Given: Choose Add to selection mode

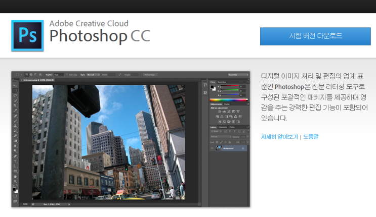Looking at the screenshot, I should (31, 75).
